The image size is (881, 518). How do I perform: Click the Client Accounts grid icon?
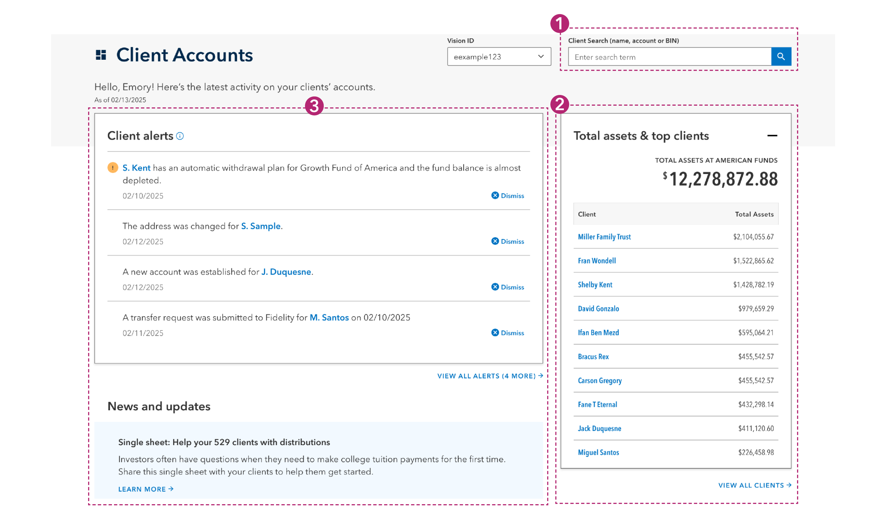click(x=101, y=55)
